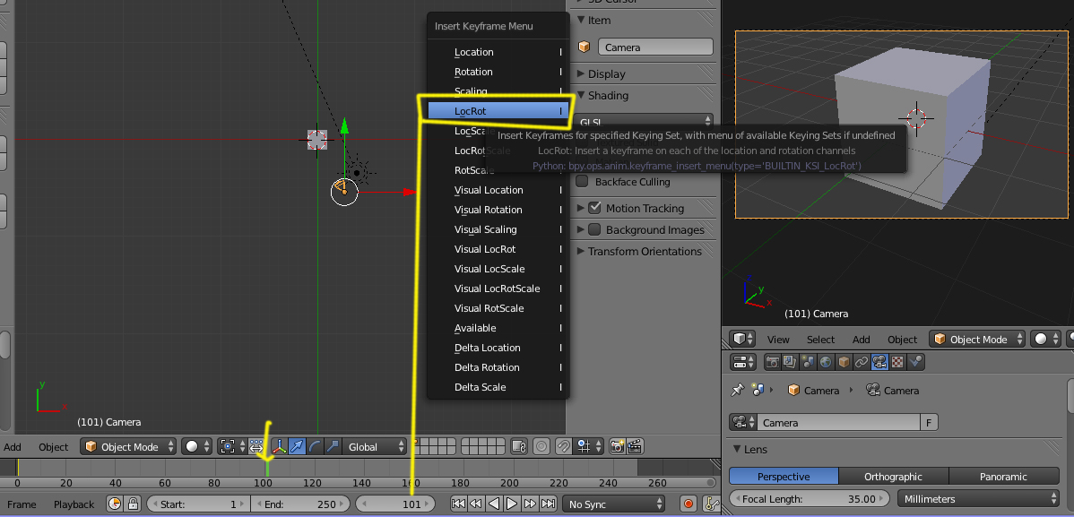
Task: Toggle the Background Images checkbox
Action: 594,229
